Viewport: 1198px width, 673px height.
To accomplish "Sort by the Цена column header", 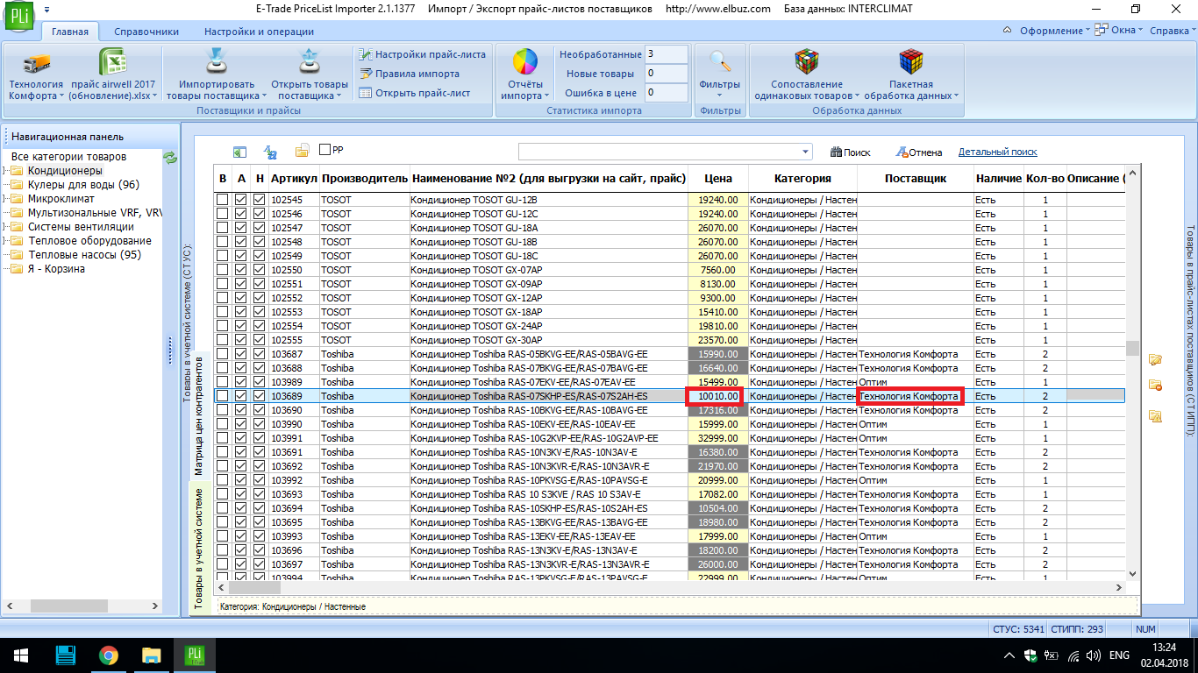I will pos(718,178).
